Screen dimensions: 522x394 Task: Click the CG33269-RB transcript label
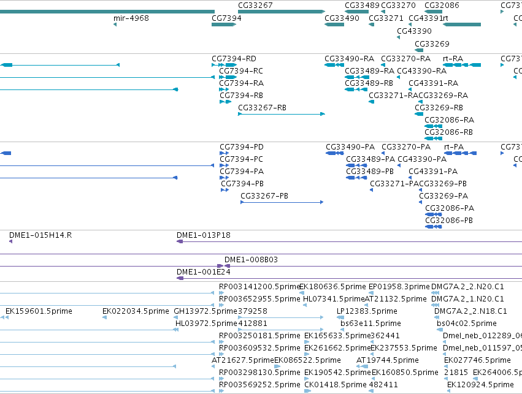coord(439,108)
